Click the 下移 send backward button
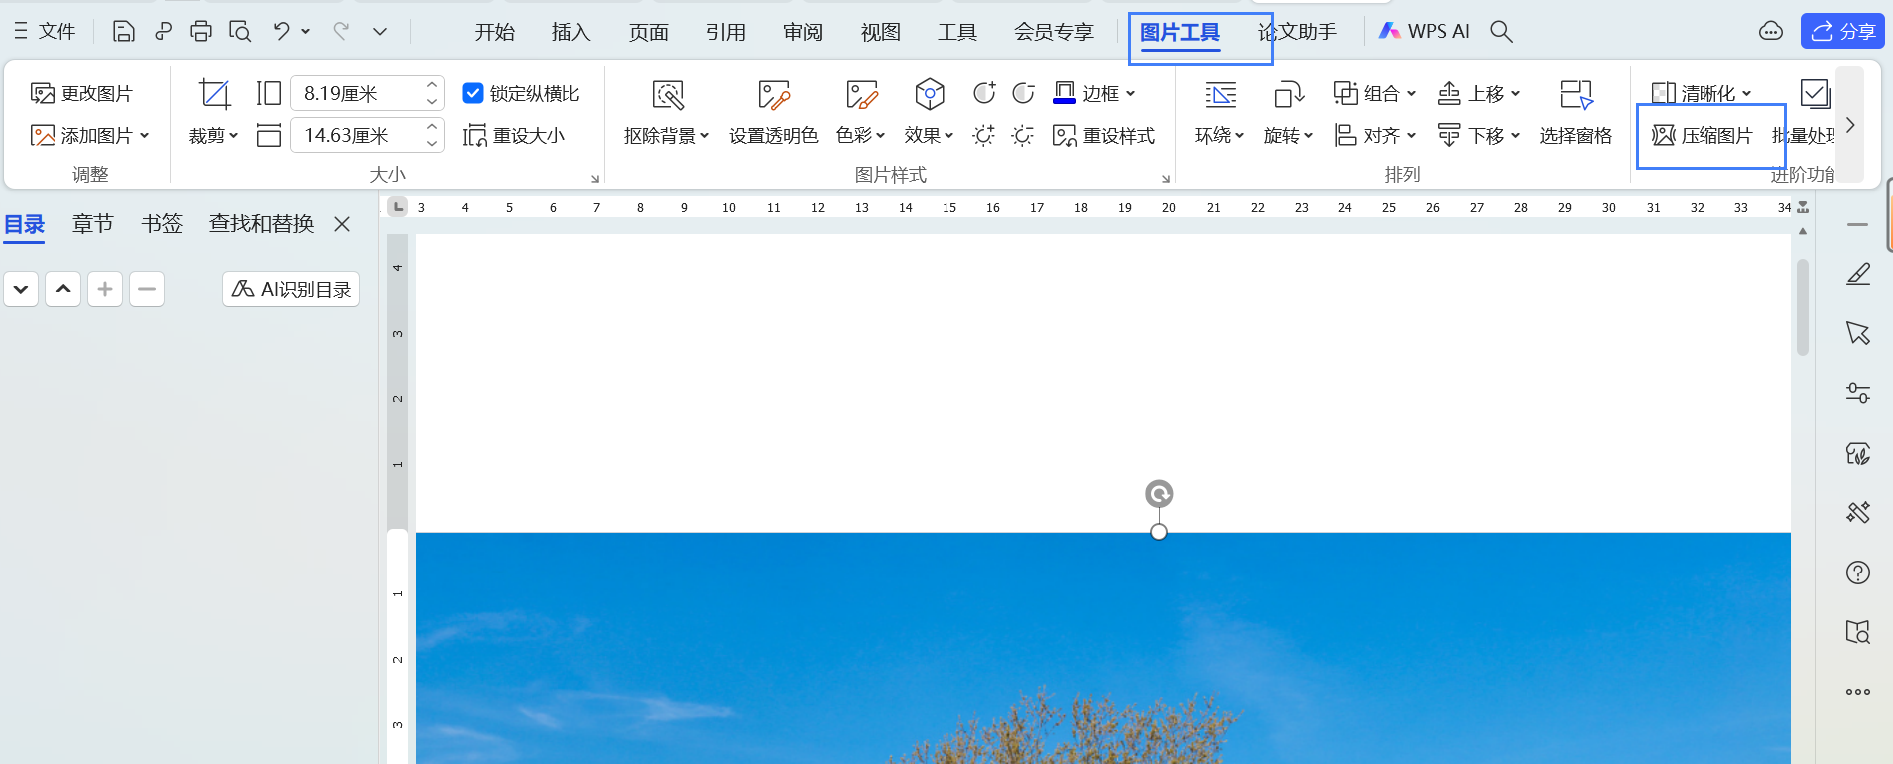1893x764 pixels. [x=1479, y=135]
